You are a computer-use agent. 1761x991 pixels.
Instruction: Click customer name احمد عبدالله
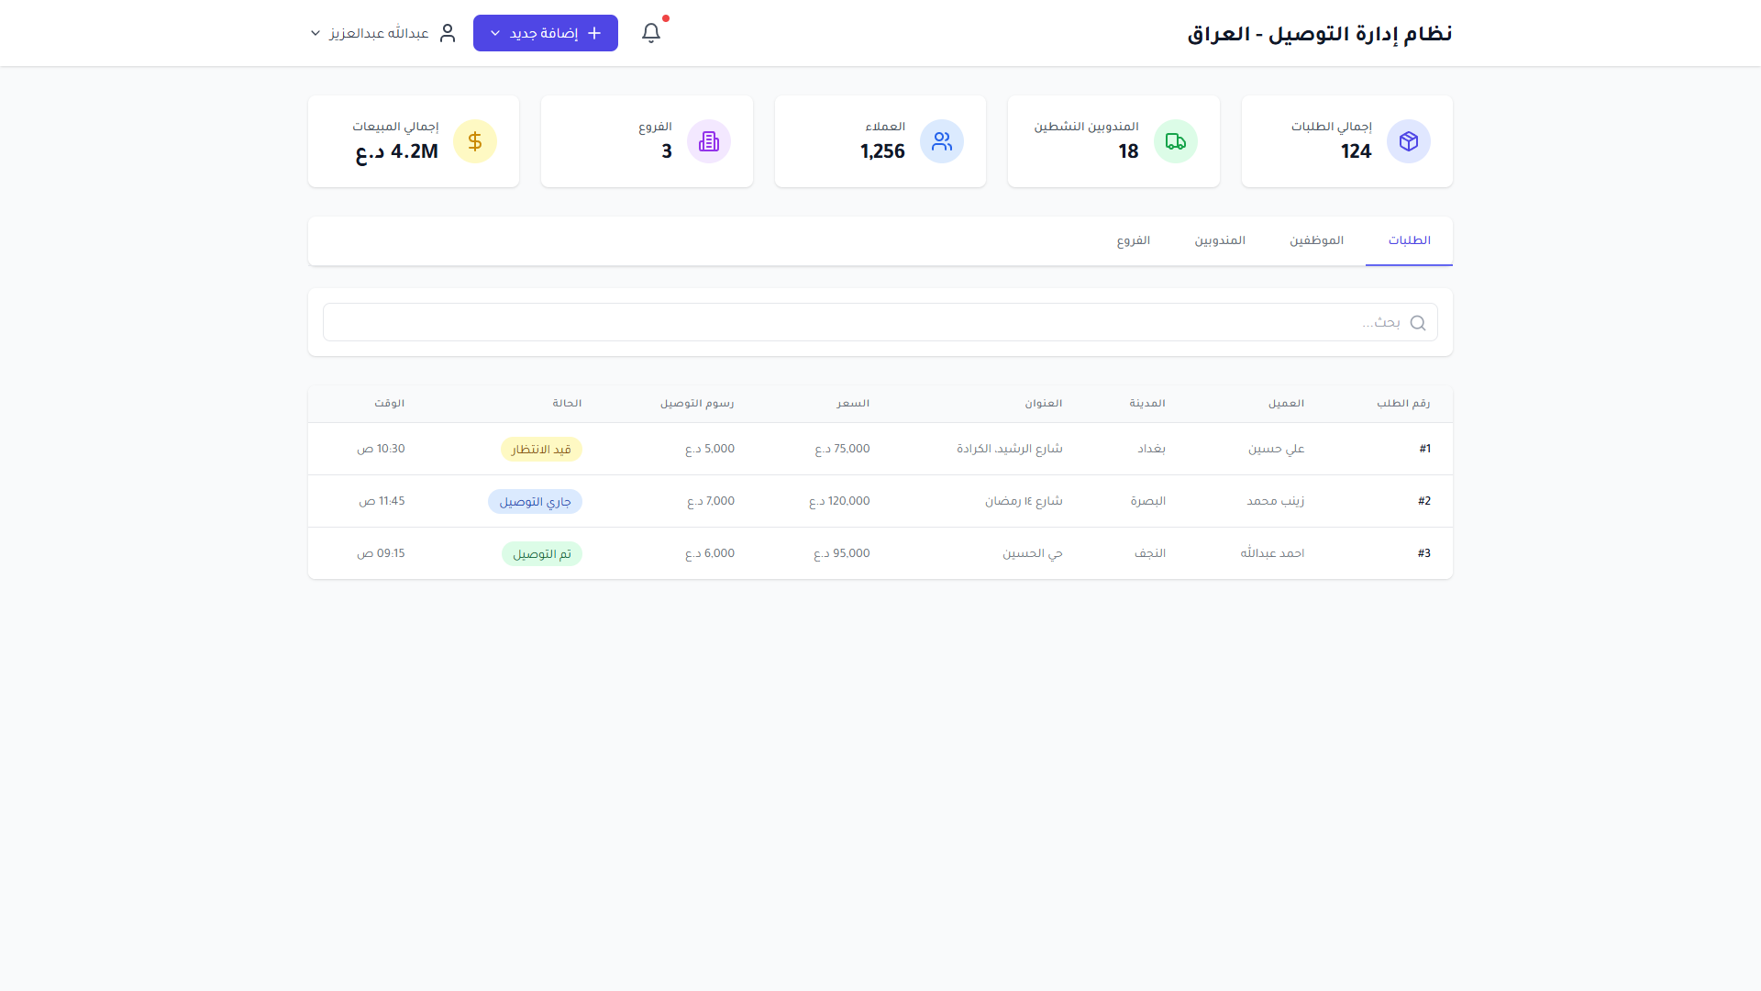1272,553
